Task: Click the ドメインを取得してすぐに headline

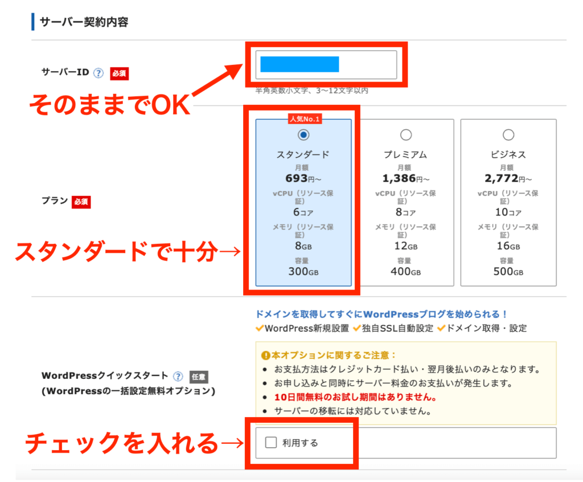Action: [x=381, y=314]
